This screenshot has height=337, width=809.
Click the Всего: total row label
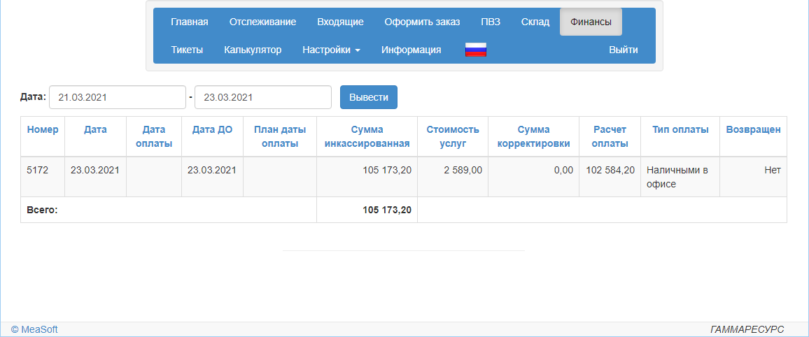pos(42,210)
